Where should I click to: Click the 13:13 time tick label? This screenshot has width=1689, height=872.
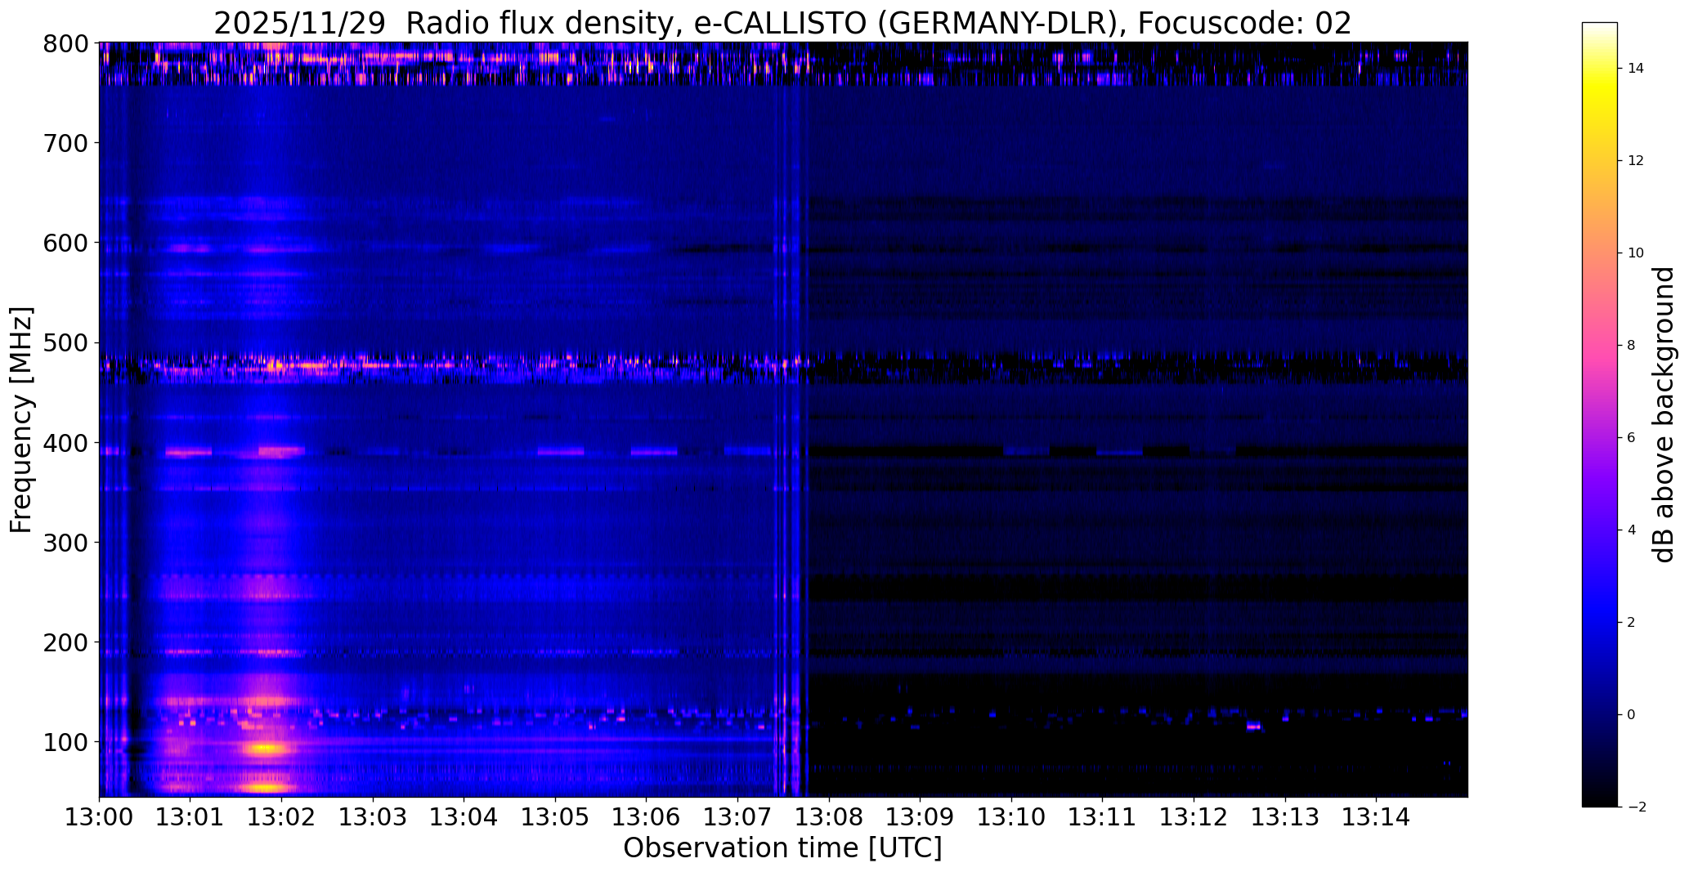pyautogui.click(x=1285, y=816)
